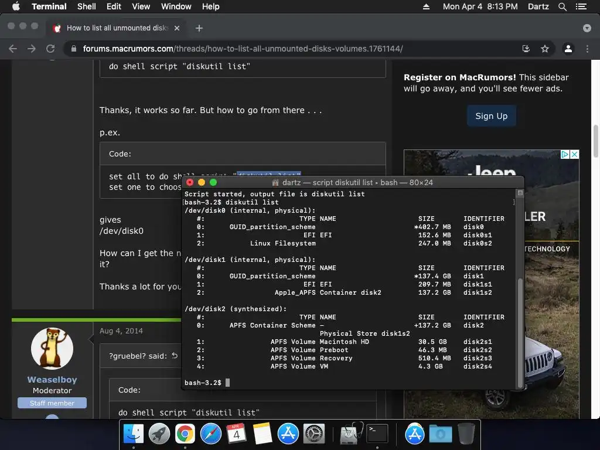
Task: Open Terminal from the Dock
Action: click(377, 434)
